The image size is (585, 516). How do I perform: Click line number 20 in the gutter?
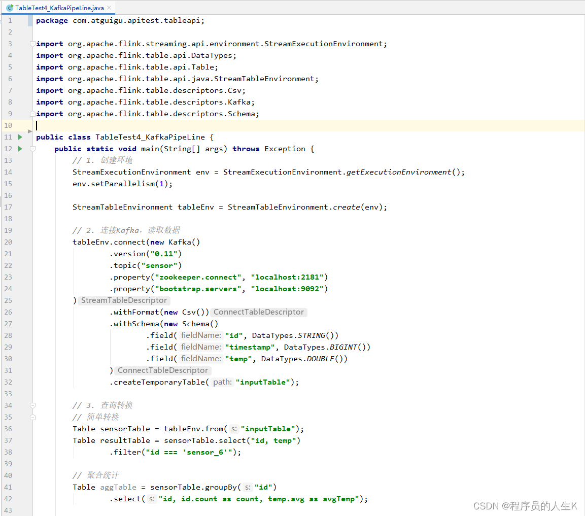[8, 242]
